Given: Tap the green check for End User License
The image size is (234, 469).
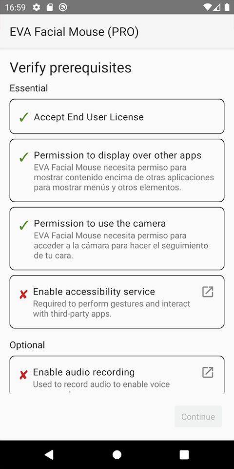Looking at the screenshot, I should point(23,118).
